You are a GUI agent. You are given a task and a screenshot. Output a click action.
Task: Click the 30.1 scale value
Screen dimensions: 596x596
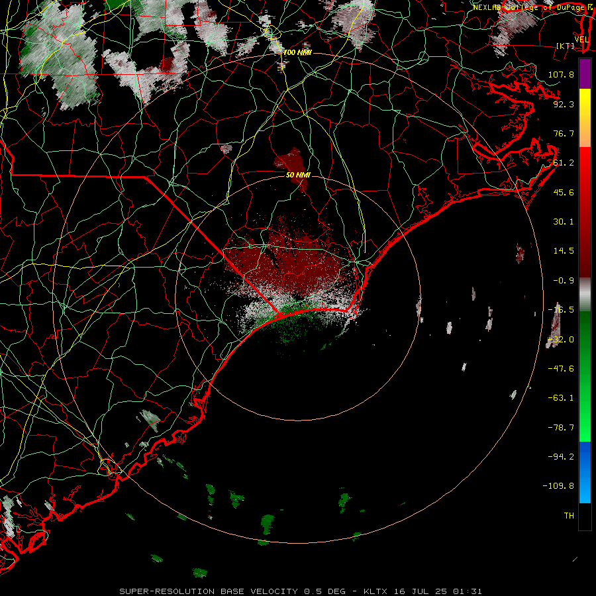pos(564,222)
